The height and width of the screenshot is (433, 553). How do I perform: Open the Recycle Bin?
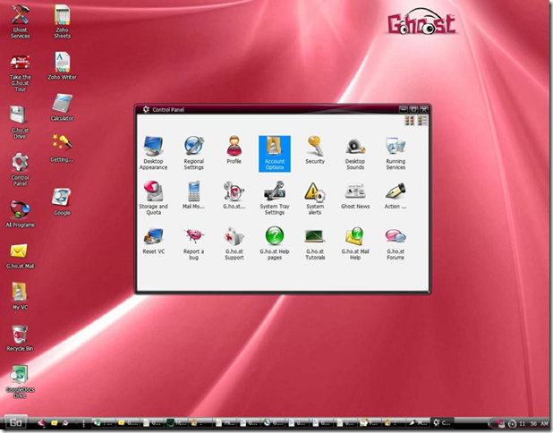click(x=20, y=338)
